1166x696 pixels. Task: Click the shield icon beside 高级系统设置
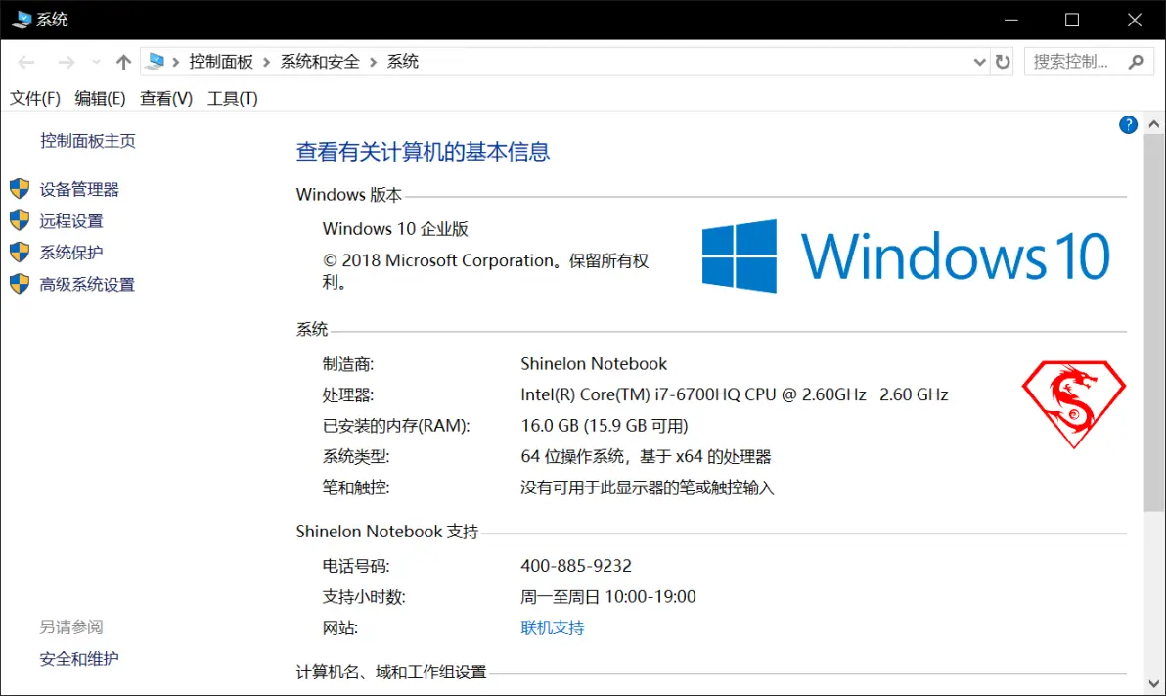(20, 284)
